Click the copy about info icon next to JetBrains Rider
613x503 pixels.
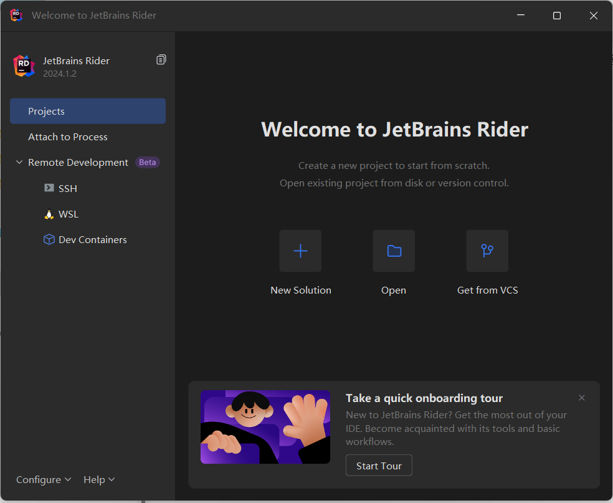click(161, 60)
